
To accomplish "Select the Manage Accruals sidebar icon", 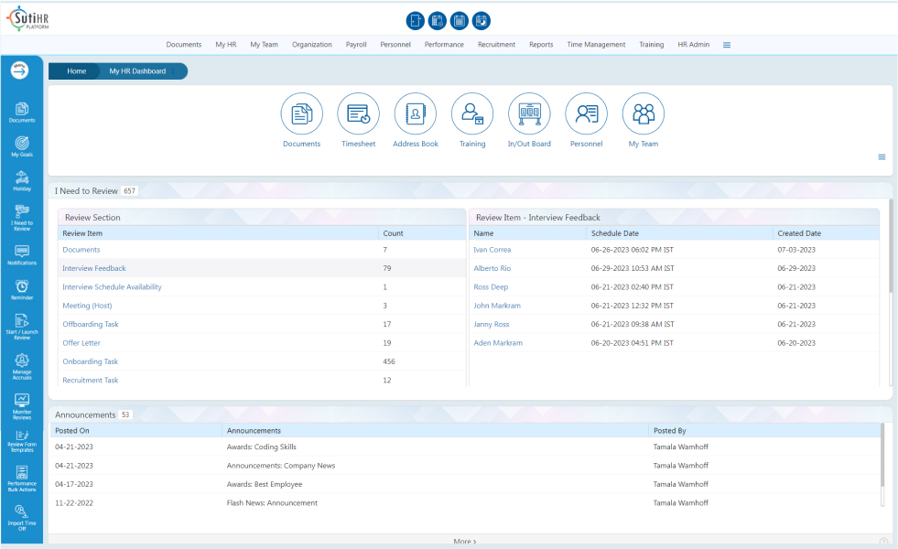I will [22, 366].
